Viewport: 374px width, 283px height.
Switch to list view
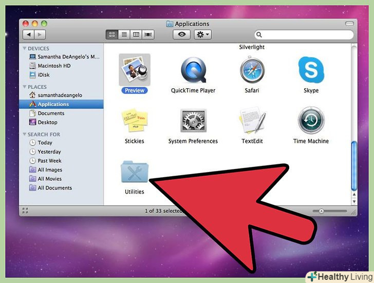click(124, 35)
